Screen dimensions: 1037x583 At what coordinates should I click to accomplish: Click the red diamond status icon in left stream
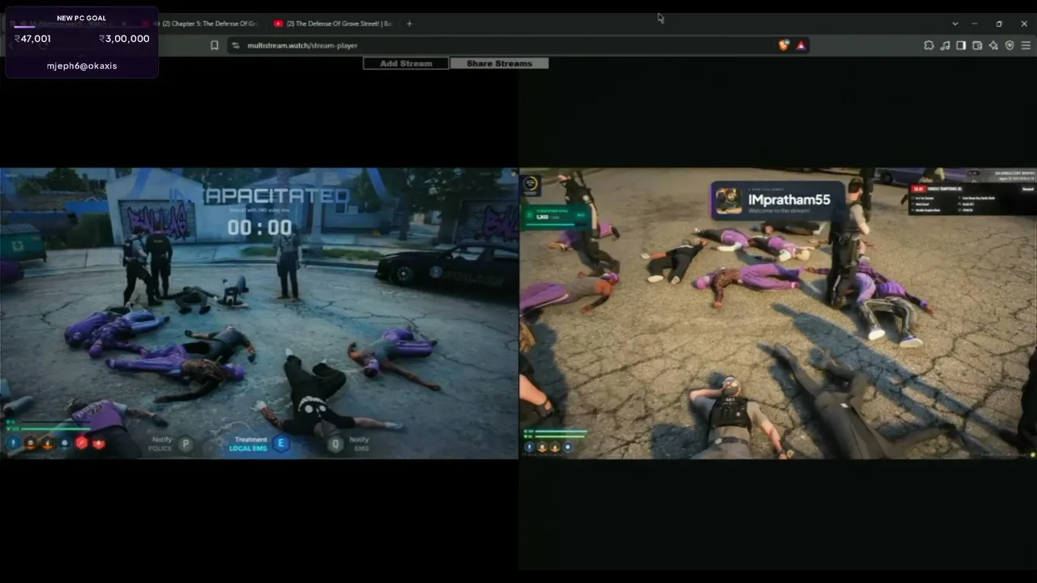(x=82, y=443)
